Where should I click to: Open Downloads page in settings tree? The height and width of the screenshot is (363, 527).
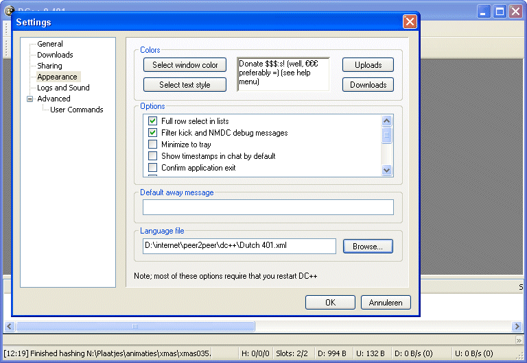tap(55, 55)
